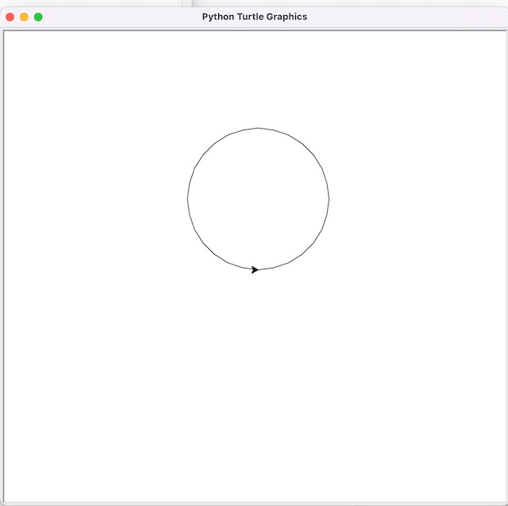
Task: Minimize the turtle window with yellow button
Action: click(x=24, y=17)
